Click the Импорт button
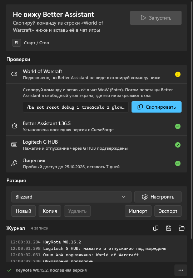 click(138, 211)
